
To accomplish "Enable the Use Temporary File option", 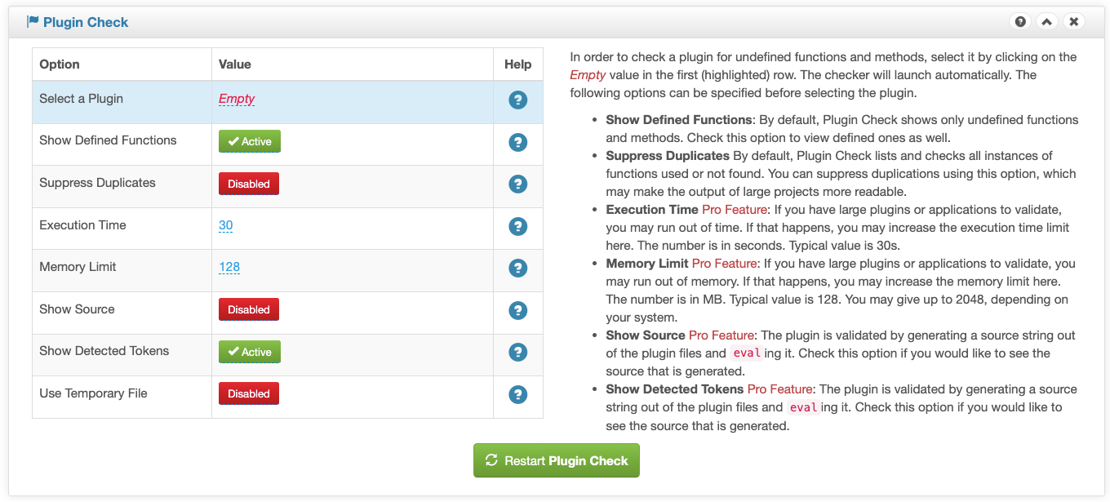I will [x=248, y=393].
